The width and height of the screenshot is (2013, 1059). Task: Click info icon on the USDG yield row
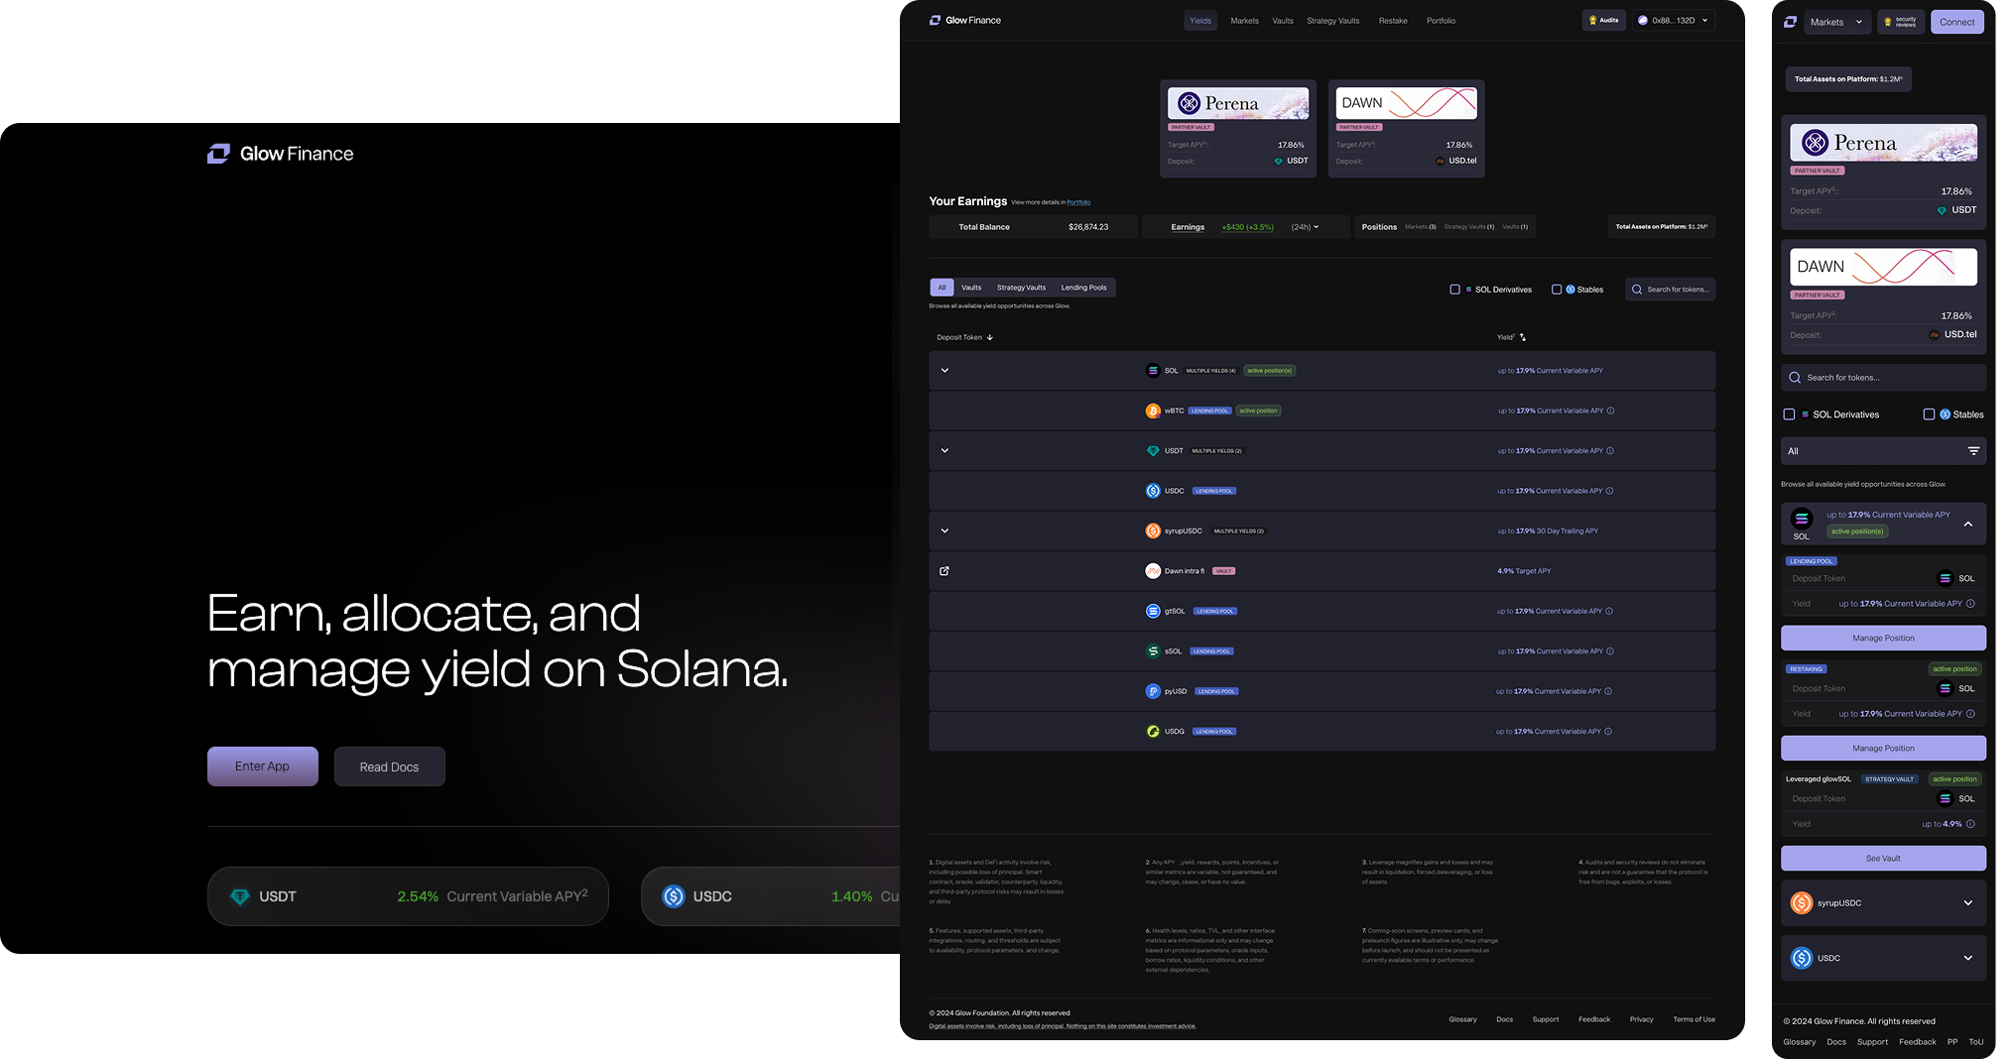[x=1608, y=732]
